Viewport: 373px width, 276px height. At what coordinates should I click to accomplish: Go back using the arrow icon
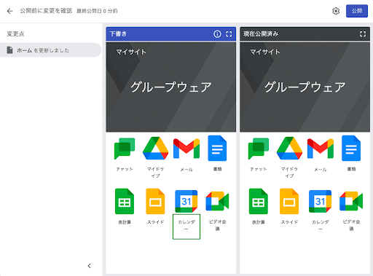(x=9, y=11)
